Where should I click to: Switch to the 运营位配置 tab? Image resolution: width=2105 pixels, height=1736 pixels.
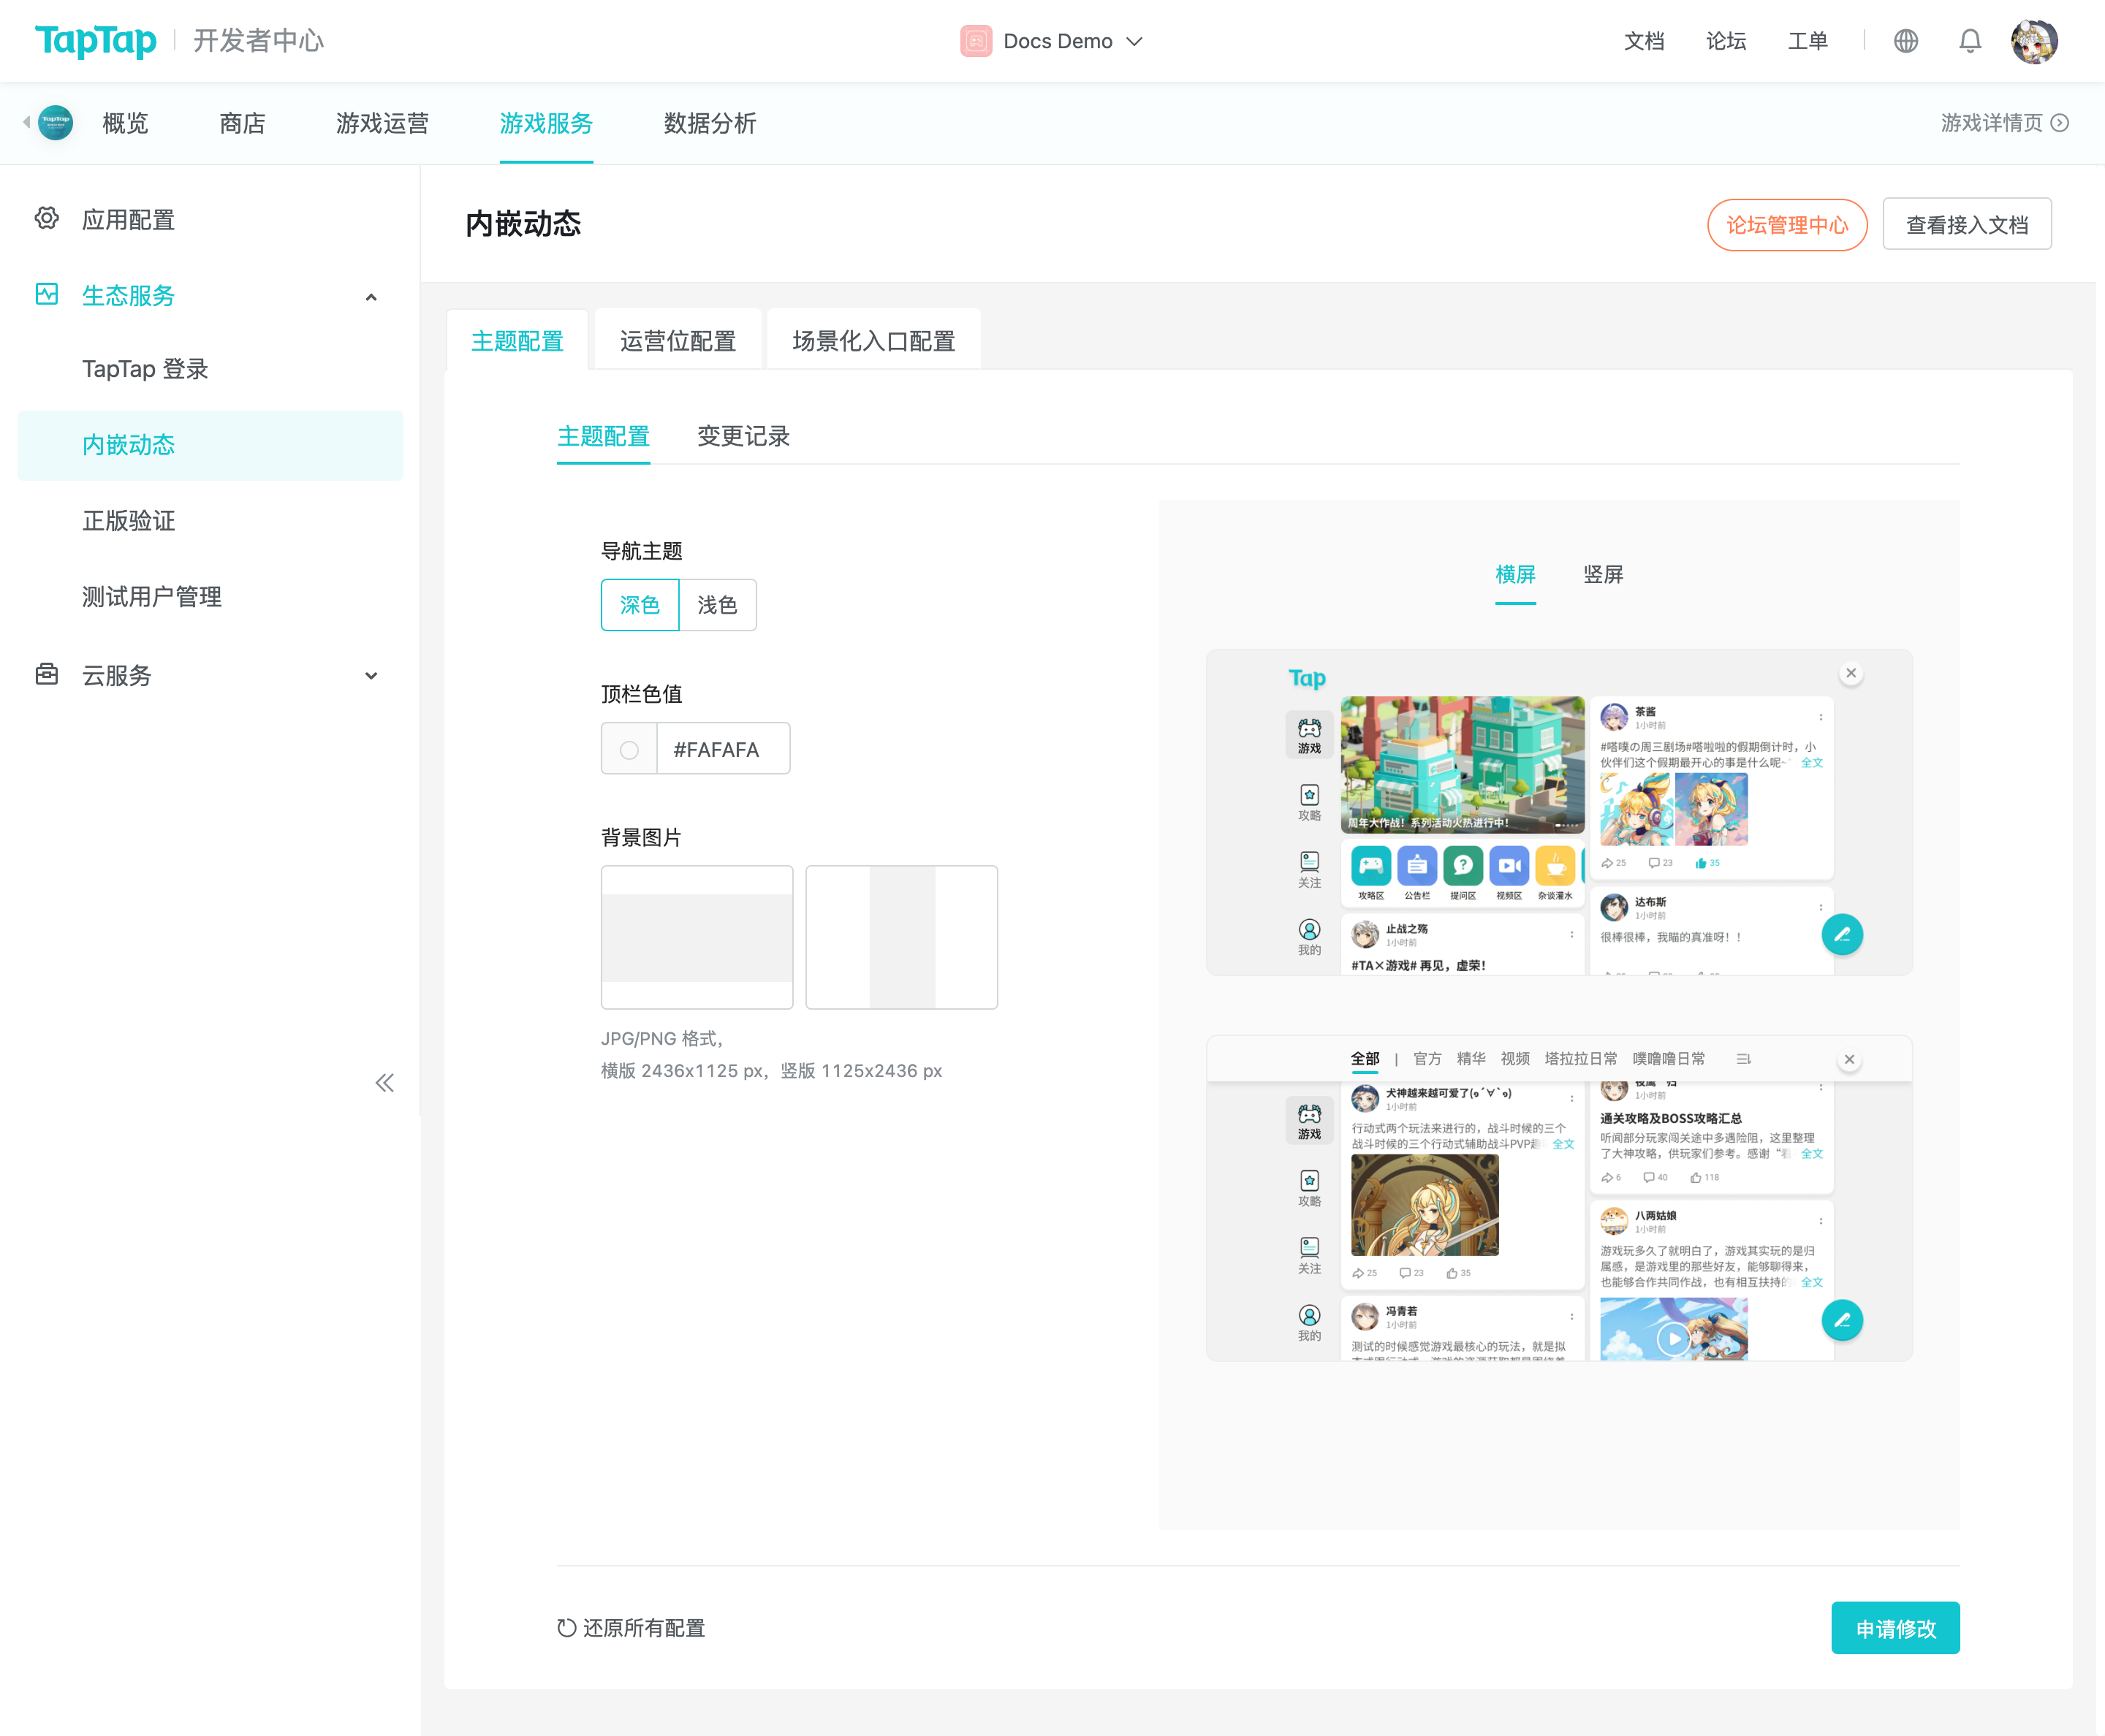click(678, 340)
